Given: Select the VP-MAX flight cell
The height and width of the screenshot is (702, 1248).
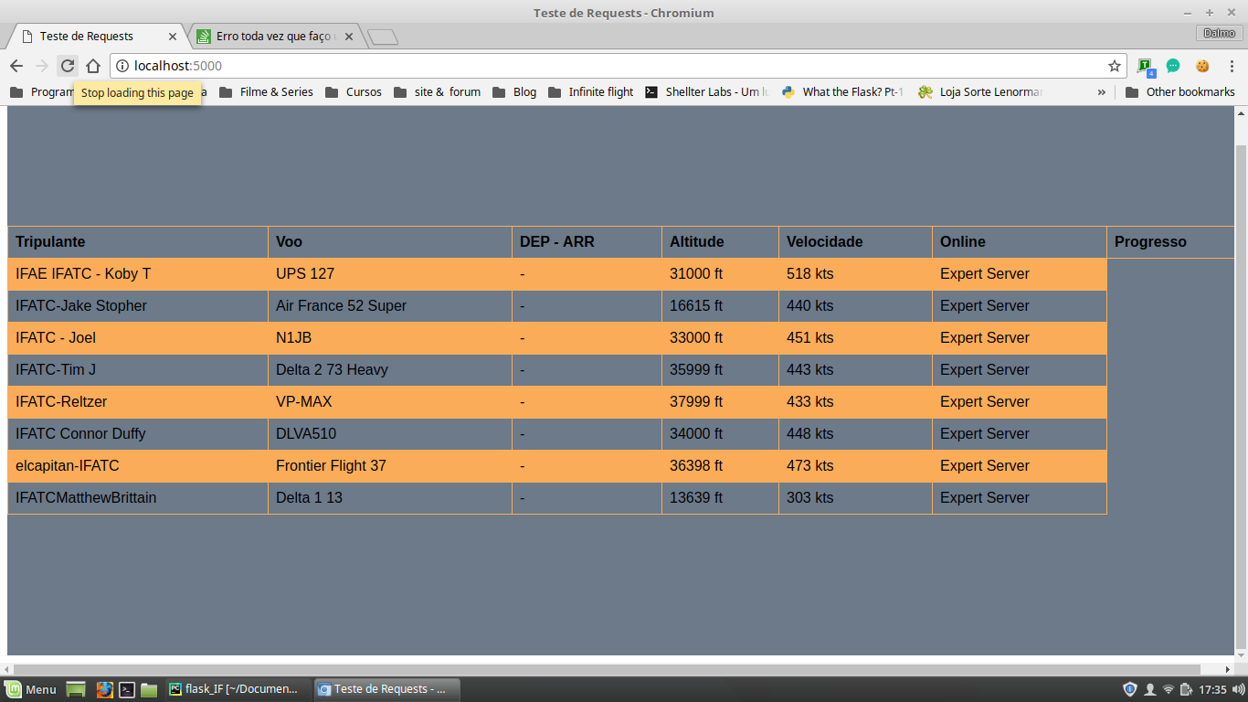Looking at the screenshot, I should pos(390,402).
